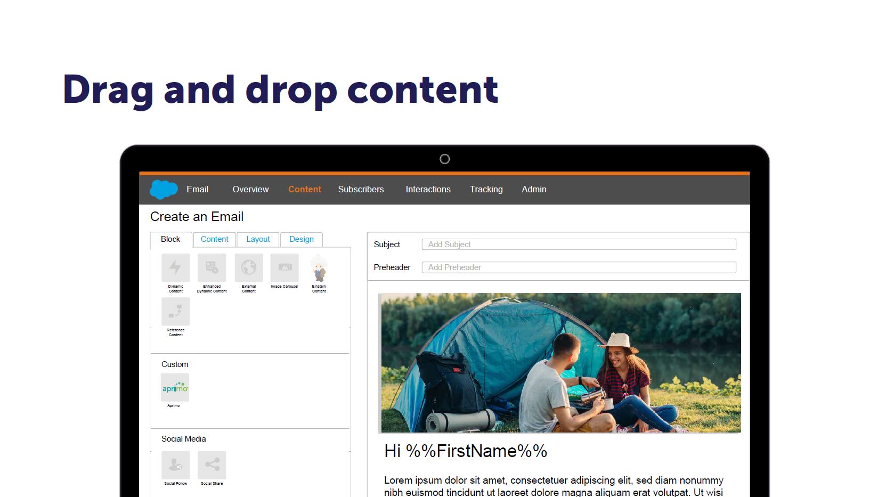Switch to the Design tab
Image resolution: width=870 pixels, height=497 pixels.
tap(302, 239)
